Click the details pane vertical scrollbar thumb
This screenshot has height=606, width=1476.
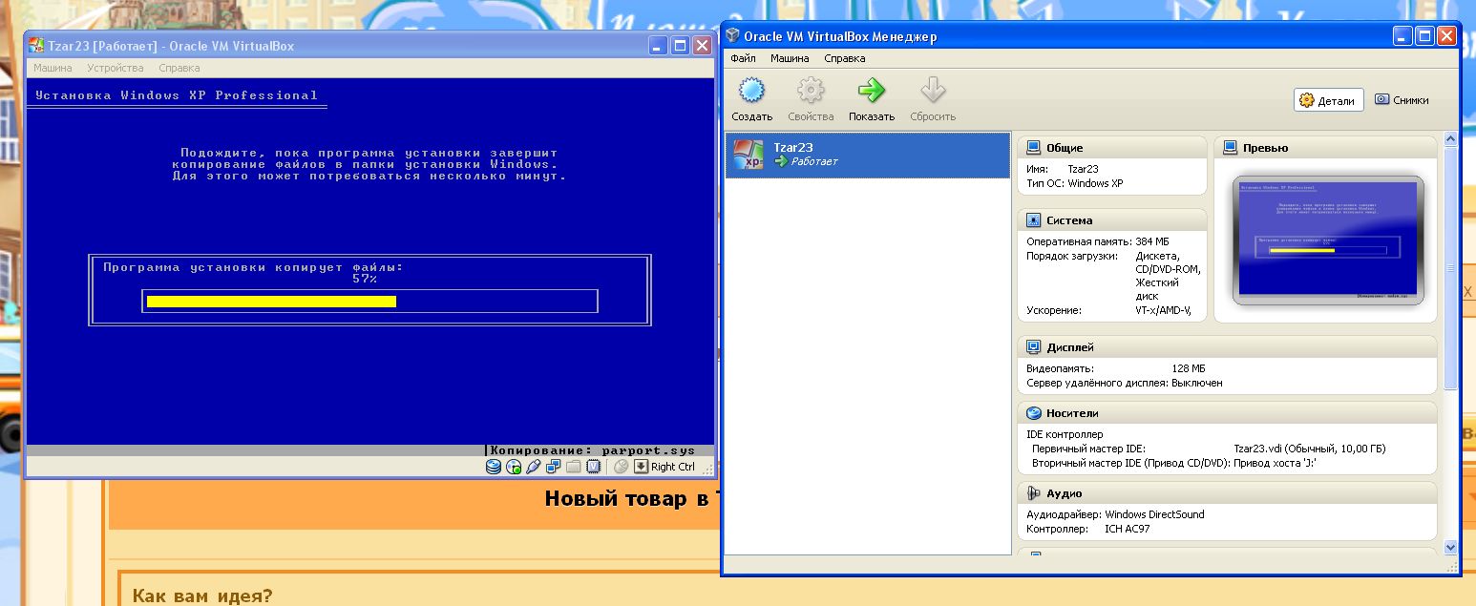pyautogui.click(x=1451, y=268)
